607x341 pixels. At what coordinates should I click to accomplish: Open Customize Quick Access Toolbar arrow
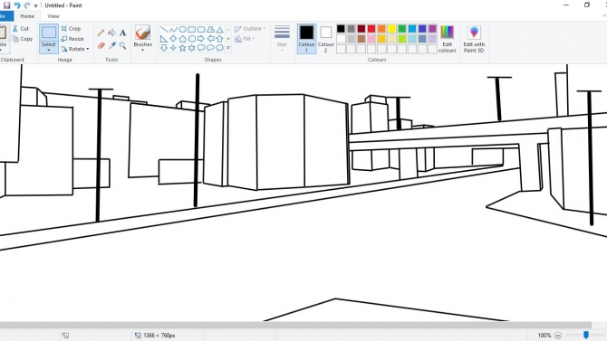[35, 5]
